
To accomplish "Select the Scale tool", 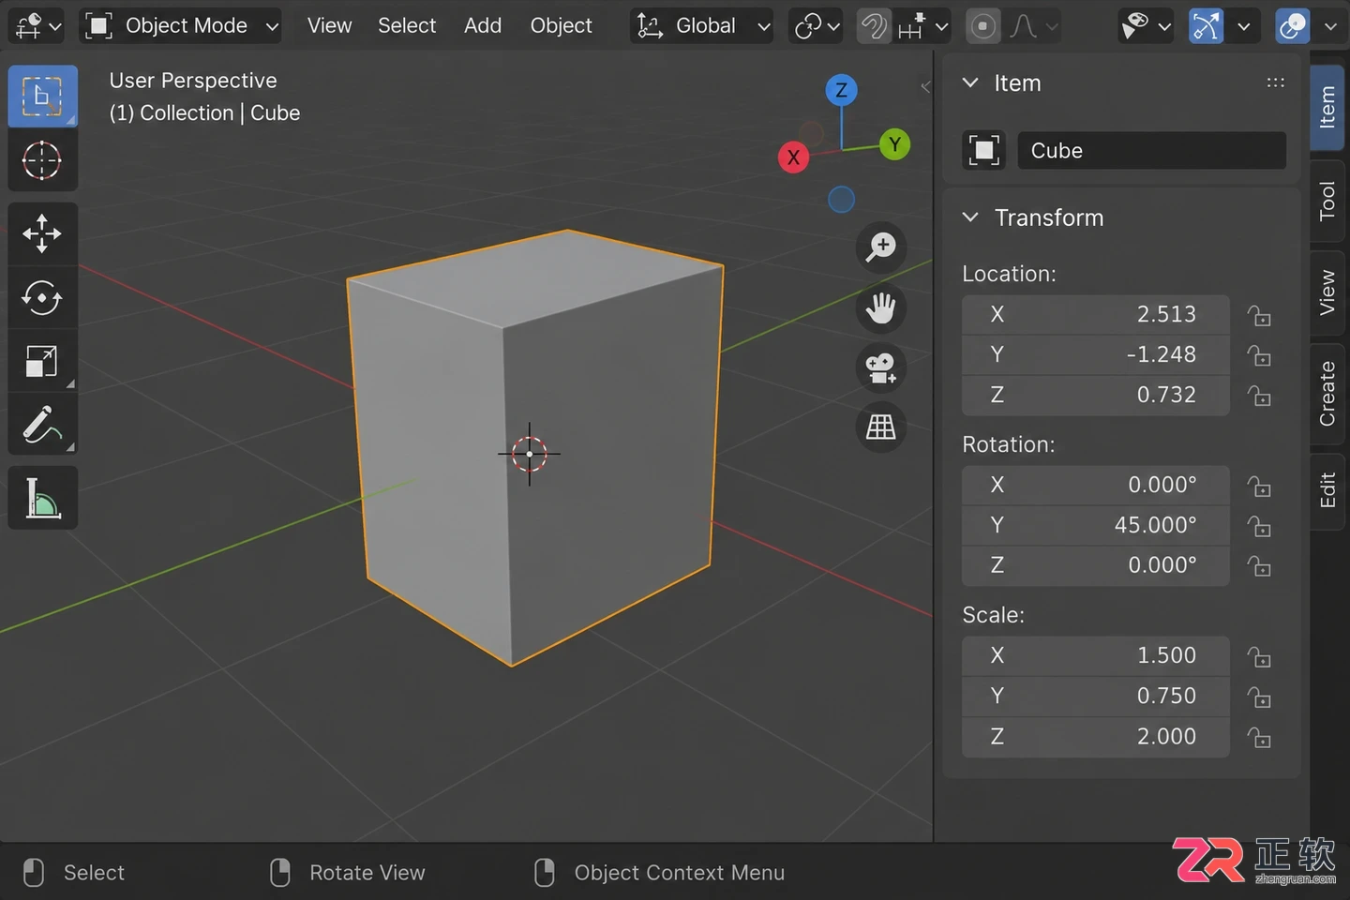I will (x=42, y=362).
